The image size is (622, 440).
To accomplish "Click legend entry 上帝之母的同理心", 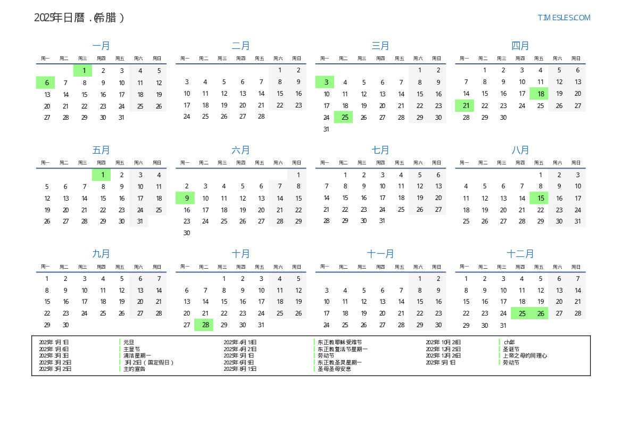I will pyautogui.click(x=525, y=355).
